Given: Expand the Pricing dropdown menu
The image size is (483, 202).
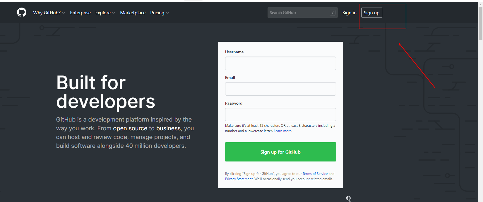Looking at the screenshot, I should tap(160, 13).
